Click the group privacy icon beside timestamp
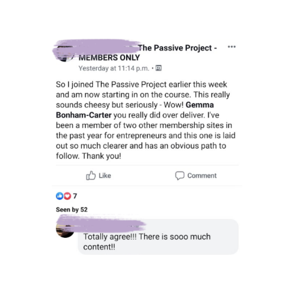 pos(158,68)
